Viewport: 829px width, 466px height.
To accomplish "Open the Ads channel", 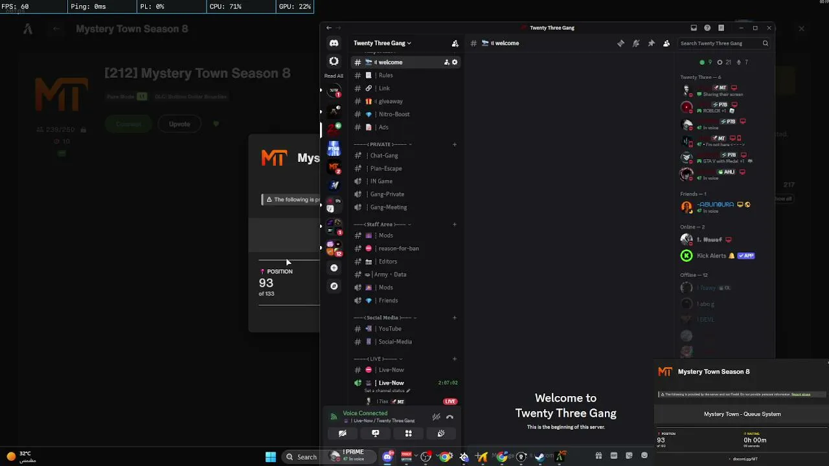I will pyautogui.click(x=406, y=127).
